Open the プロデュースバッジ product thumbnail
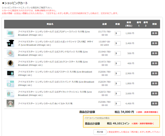 (x=10, y=33)
